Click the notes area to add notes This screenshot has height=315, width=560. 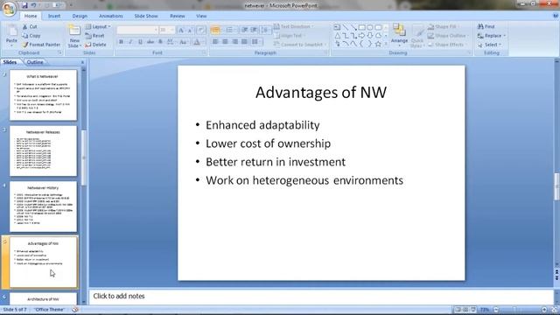(321, 296)
